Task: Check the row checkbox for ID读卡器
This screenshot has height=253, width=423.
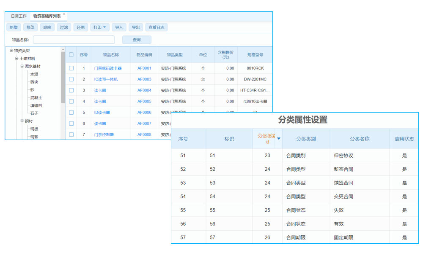Action: [71, 112]
